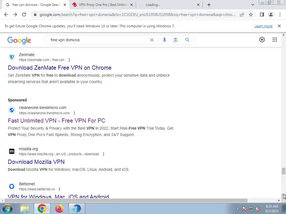
Task: Click the horizontal scrollbar thumb
Action: (126, 201)
